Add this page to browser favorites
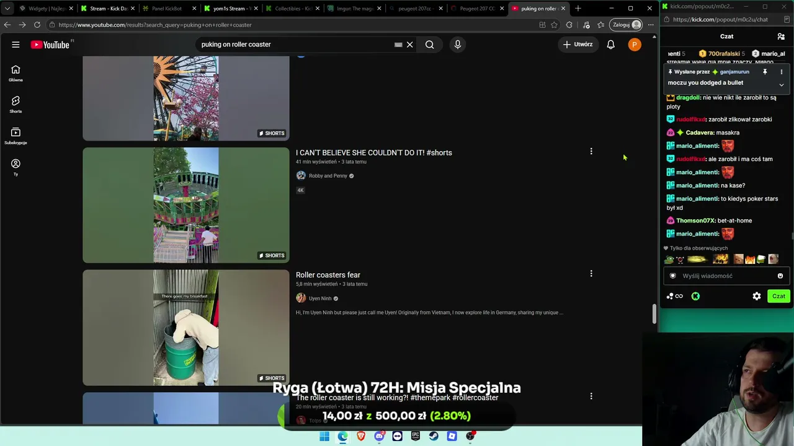Image resolution: width=794 pixels, height=446 pixels. click(x=554, y=25)
